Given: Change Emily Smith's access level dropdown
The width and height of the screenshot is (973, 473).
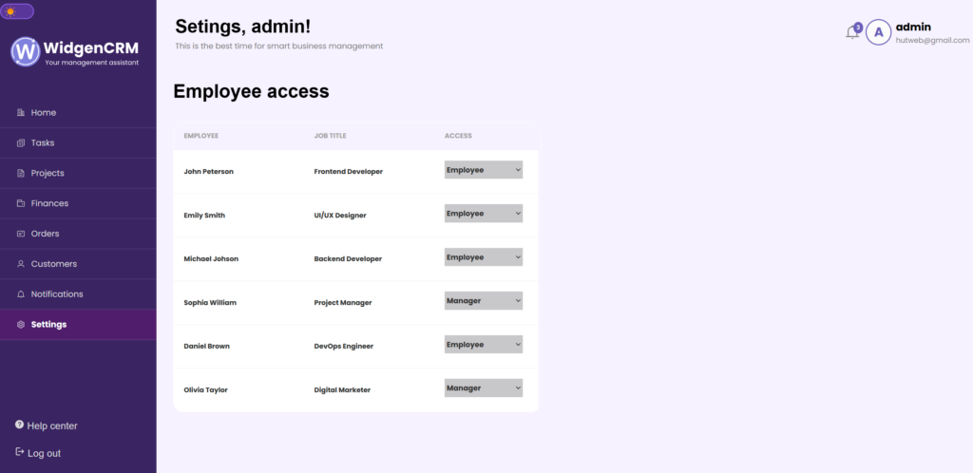Looking at the screenshot, I should point(484,214).
